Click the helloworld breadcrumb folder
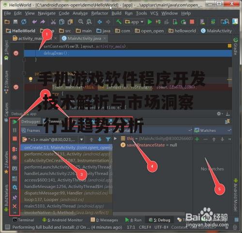 coord(182,31)
